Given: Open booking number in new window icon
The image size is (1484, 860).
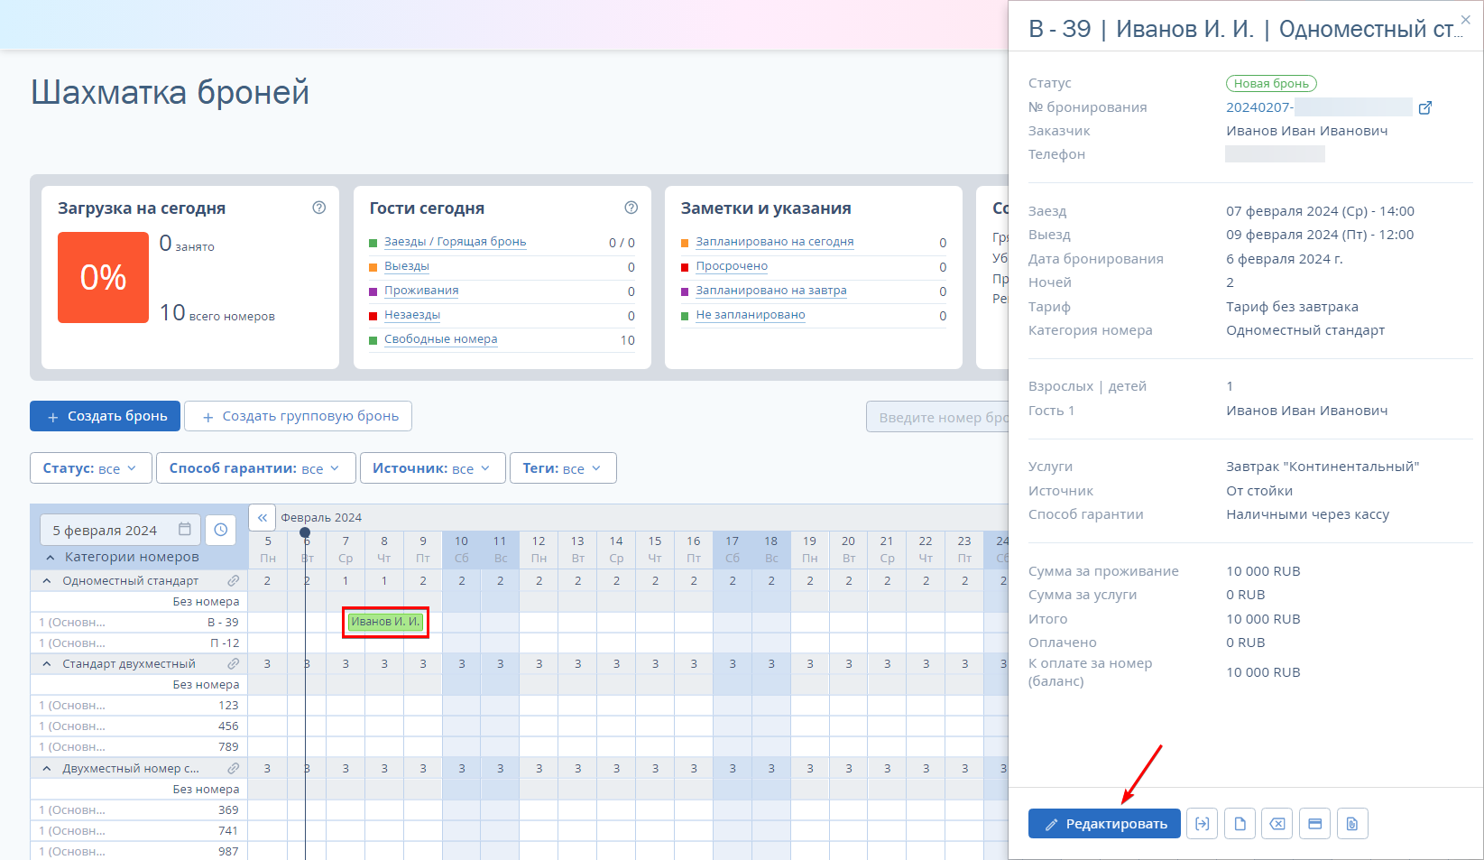Looking at the screenshot, I should [1425, 108].
